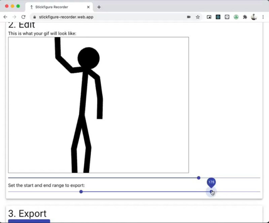Open a new browser tab

pos(99,7)
